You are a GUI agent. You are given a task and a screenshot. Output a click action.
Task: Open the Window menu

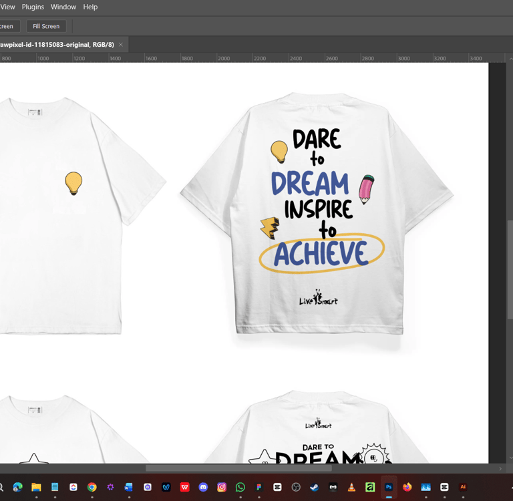tap(63, 7)
